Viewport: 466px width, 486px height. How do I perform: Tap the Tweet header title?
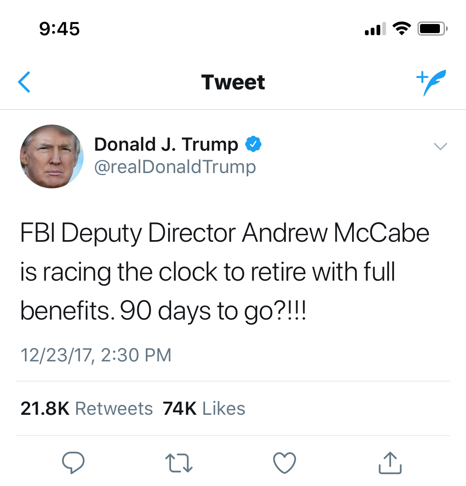pos(233,82)
